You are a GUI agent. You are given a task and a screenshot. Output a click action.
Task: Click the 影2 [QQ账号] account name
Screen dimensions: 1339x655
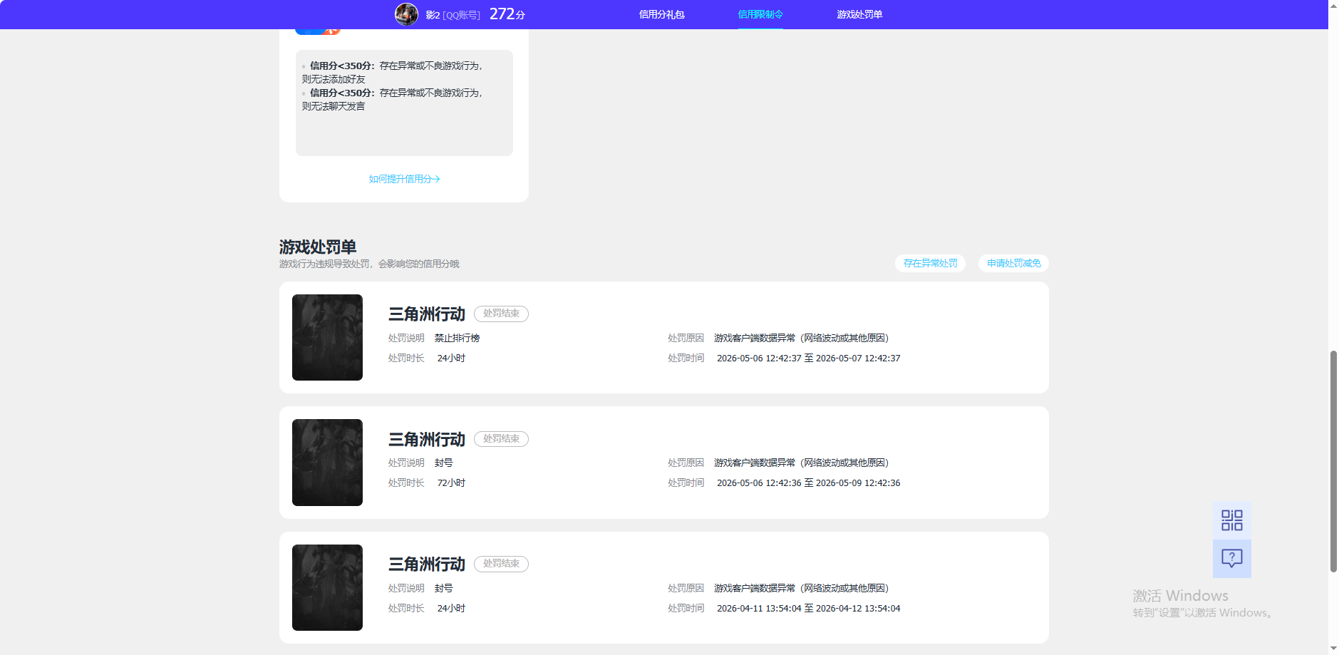click(453, 15)
